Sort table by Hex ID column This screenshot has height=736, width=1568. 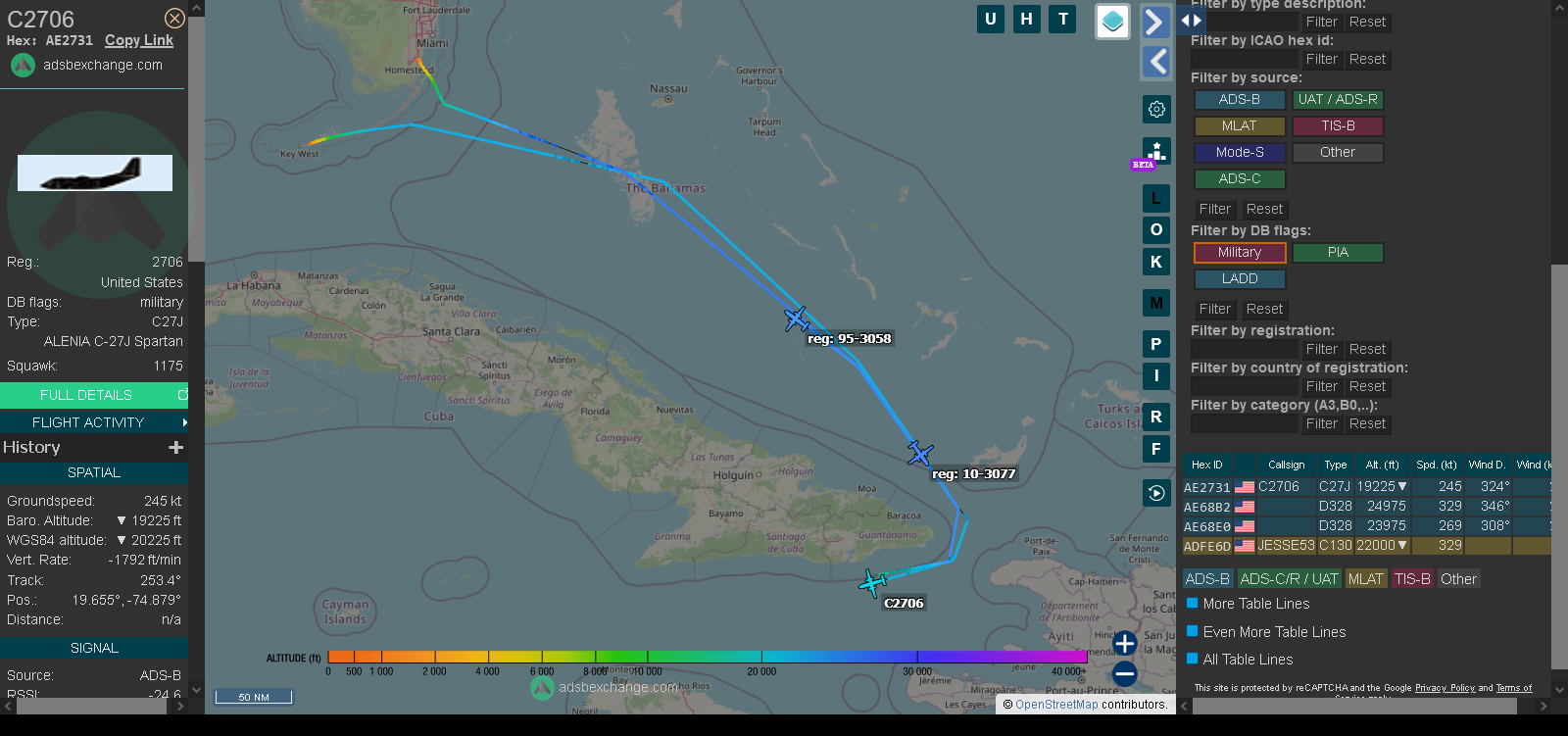1207,465
